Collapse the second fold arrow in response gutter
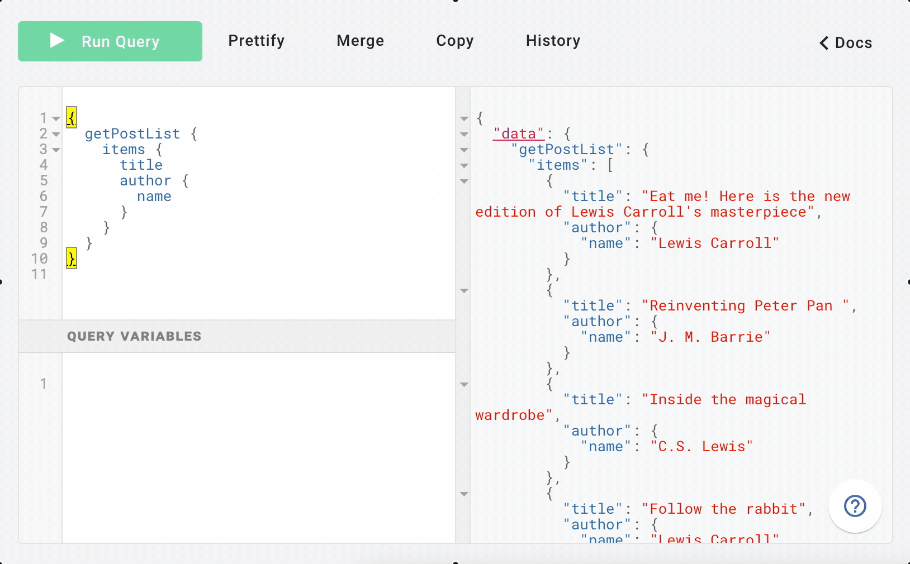 pyautogui.click(x=464, y=134)
